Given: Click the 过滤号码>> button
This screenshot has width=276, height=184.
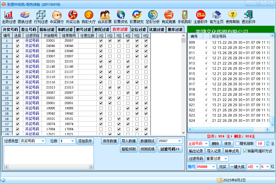Looking at the screenshot, I should (170, 149).
